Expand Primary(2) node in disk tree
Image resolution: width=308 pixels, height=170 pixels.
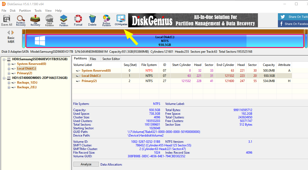click(x=9, y=73)
